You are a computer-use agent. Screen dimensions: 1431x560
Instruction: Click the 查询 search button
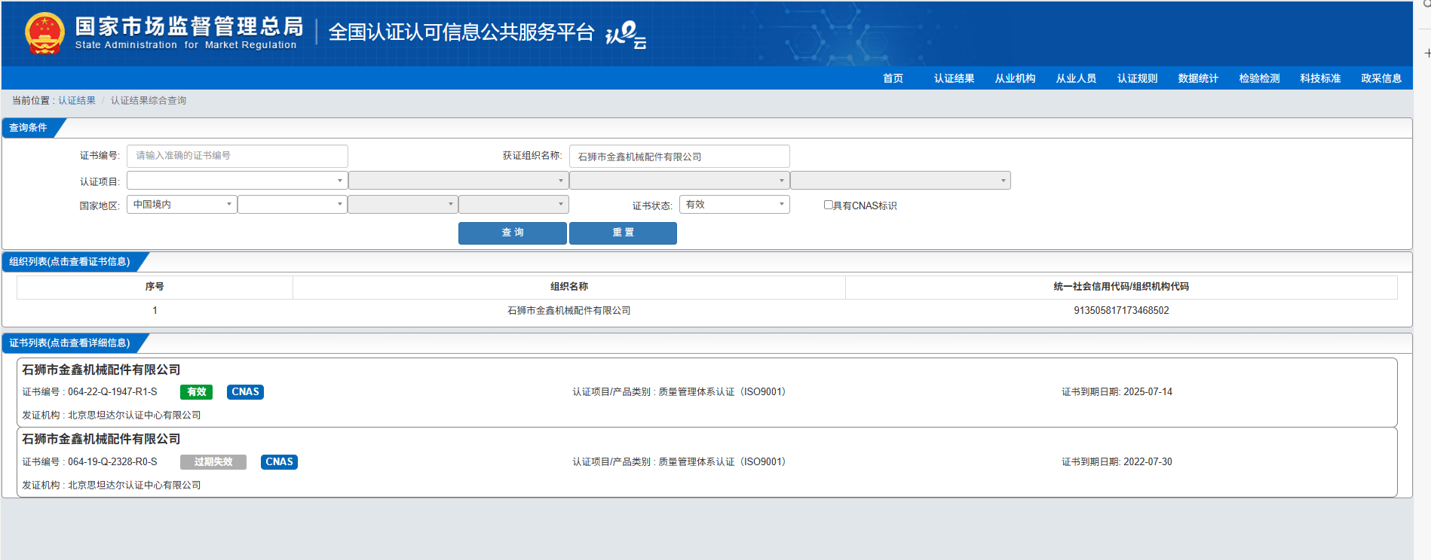[513, 233]
